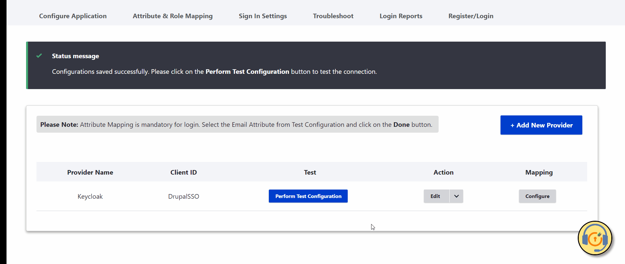The width and height of the screenshot is (625, 264).
Task: Expand the Edit action dropdown arrow
Action: [x=456, y=196]
